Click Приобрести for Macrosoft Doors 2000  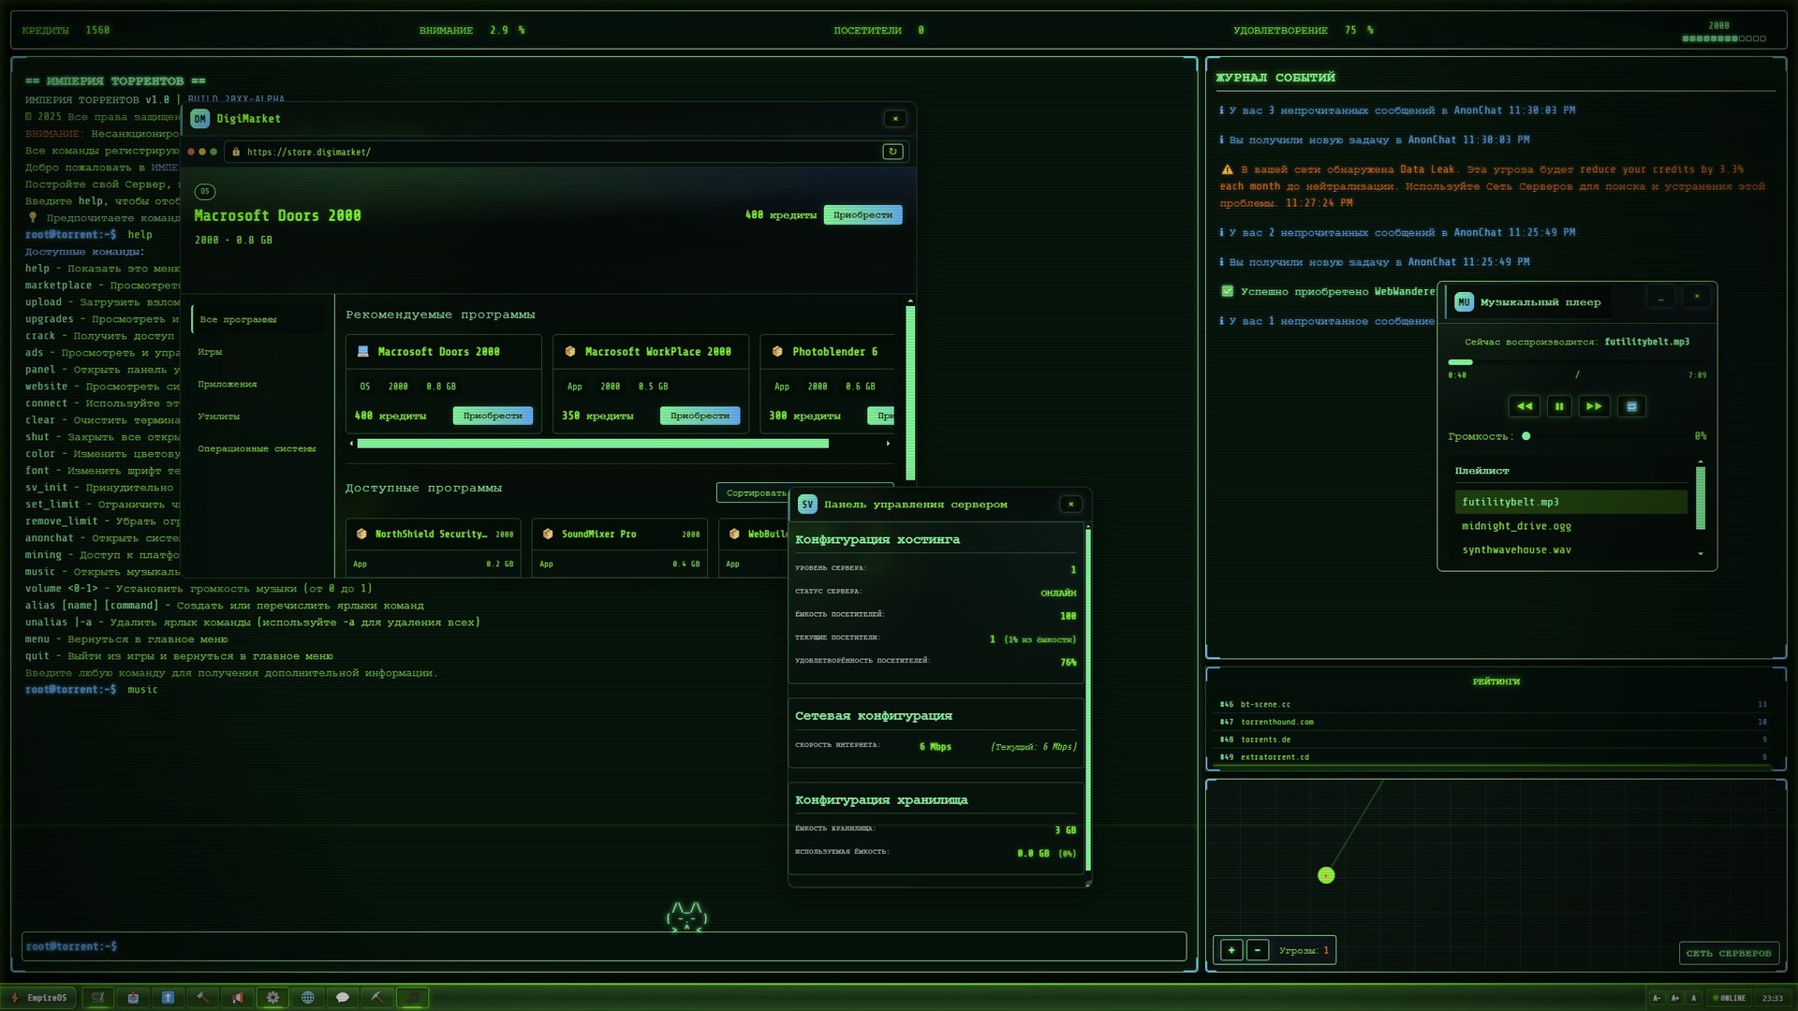[861, 214]
